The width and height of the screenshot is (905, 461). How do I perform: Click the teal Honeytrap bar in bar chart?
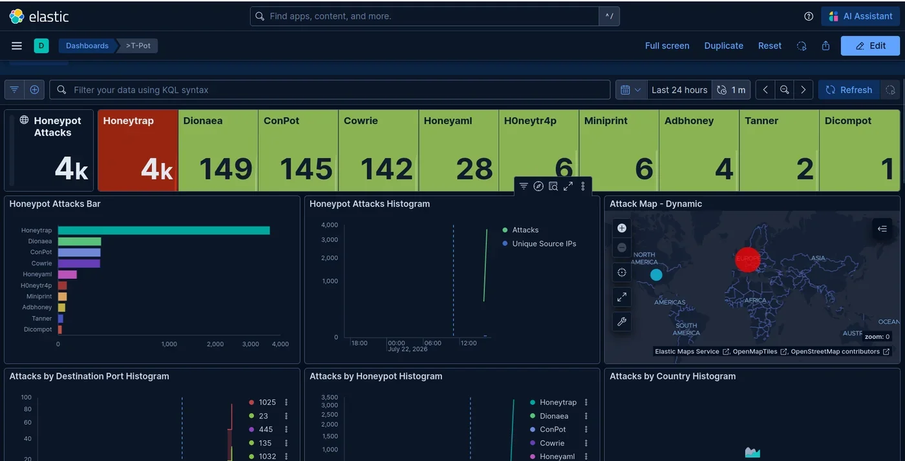pos(164,230)
